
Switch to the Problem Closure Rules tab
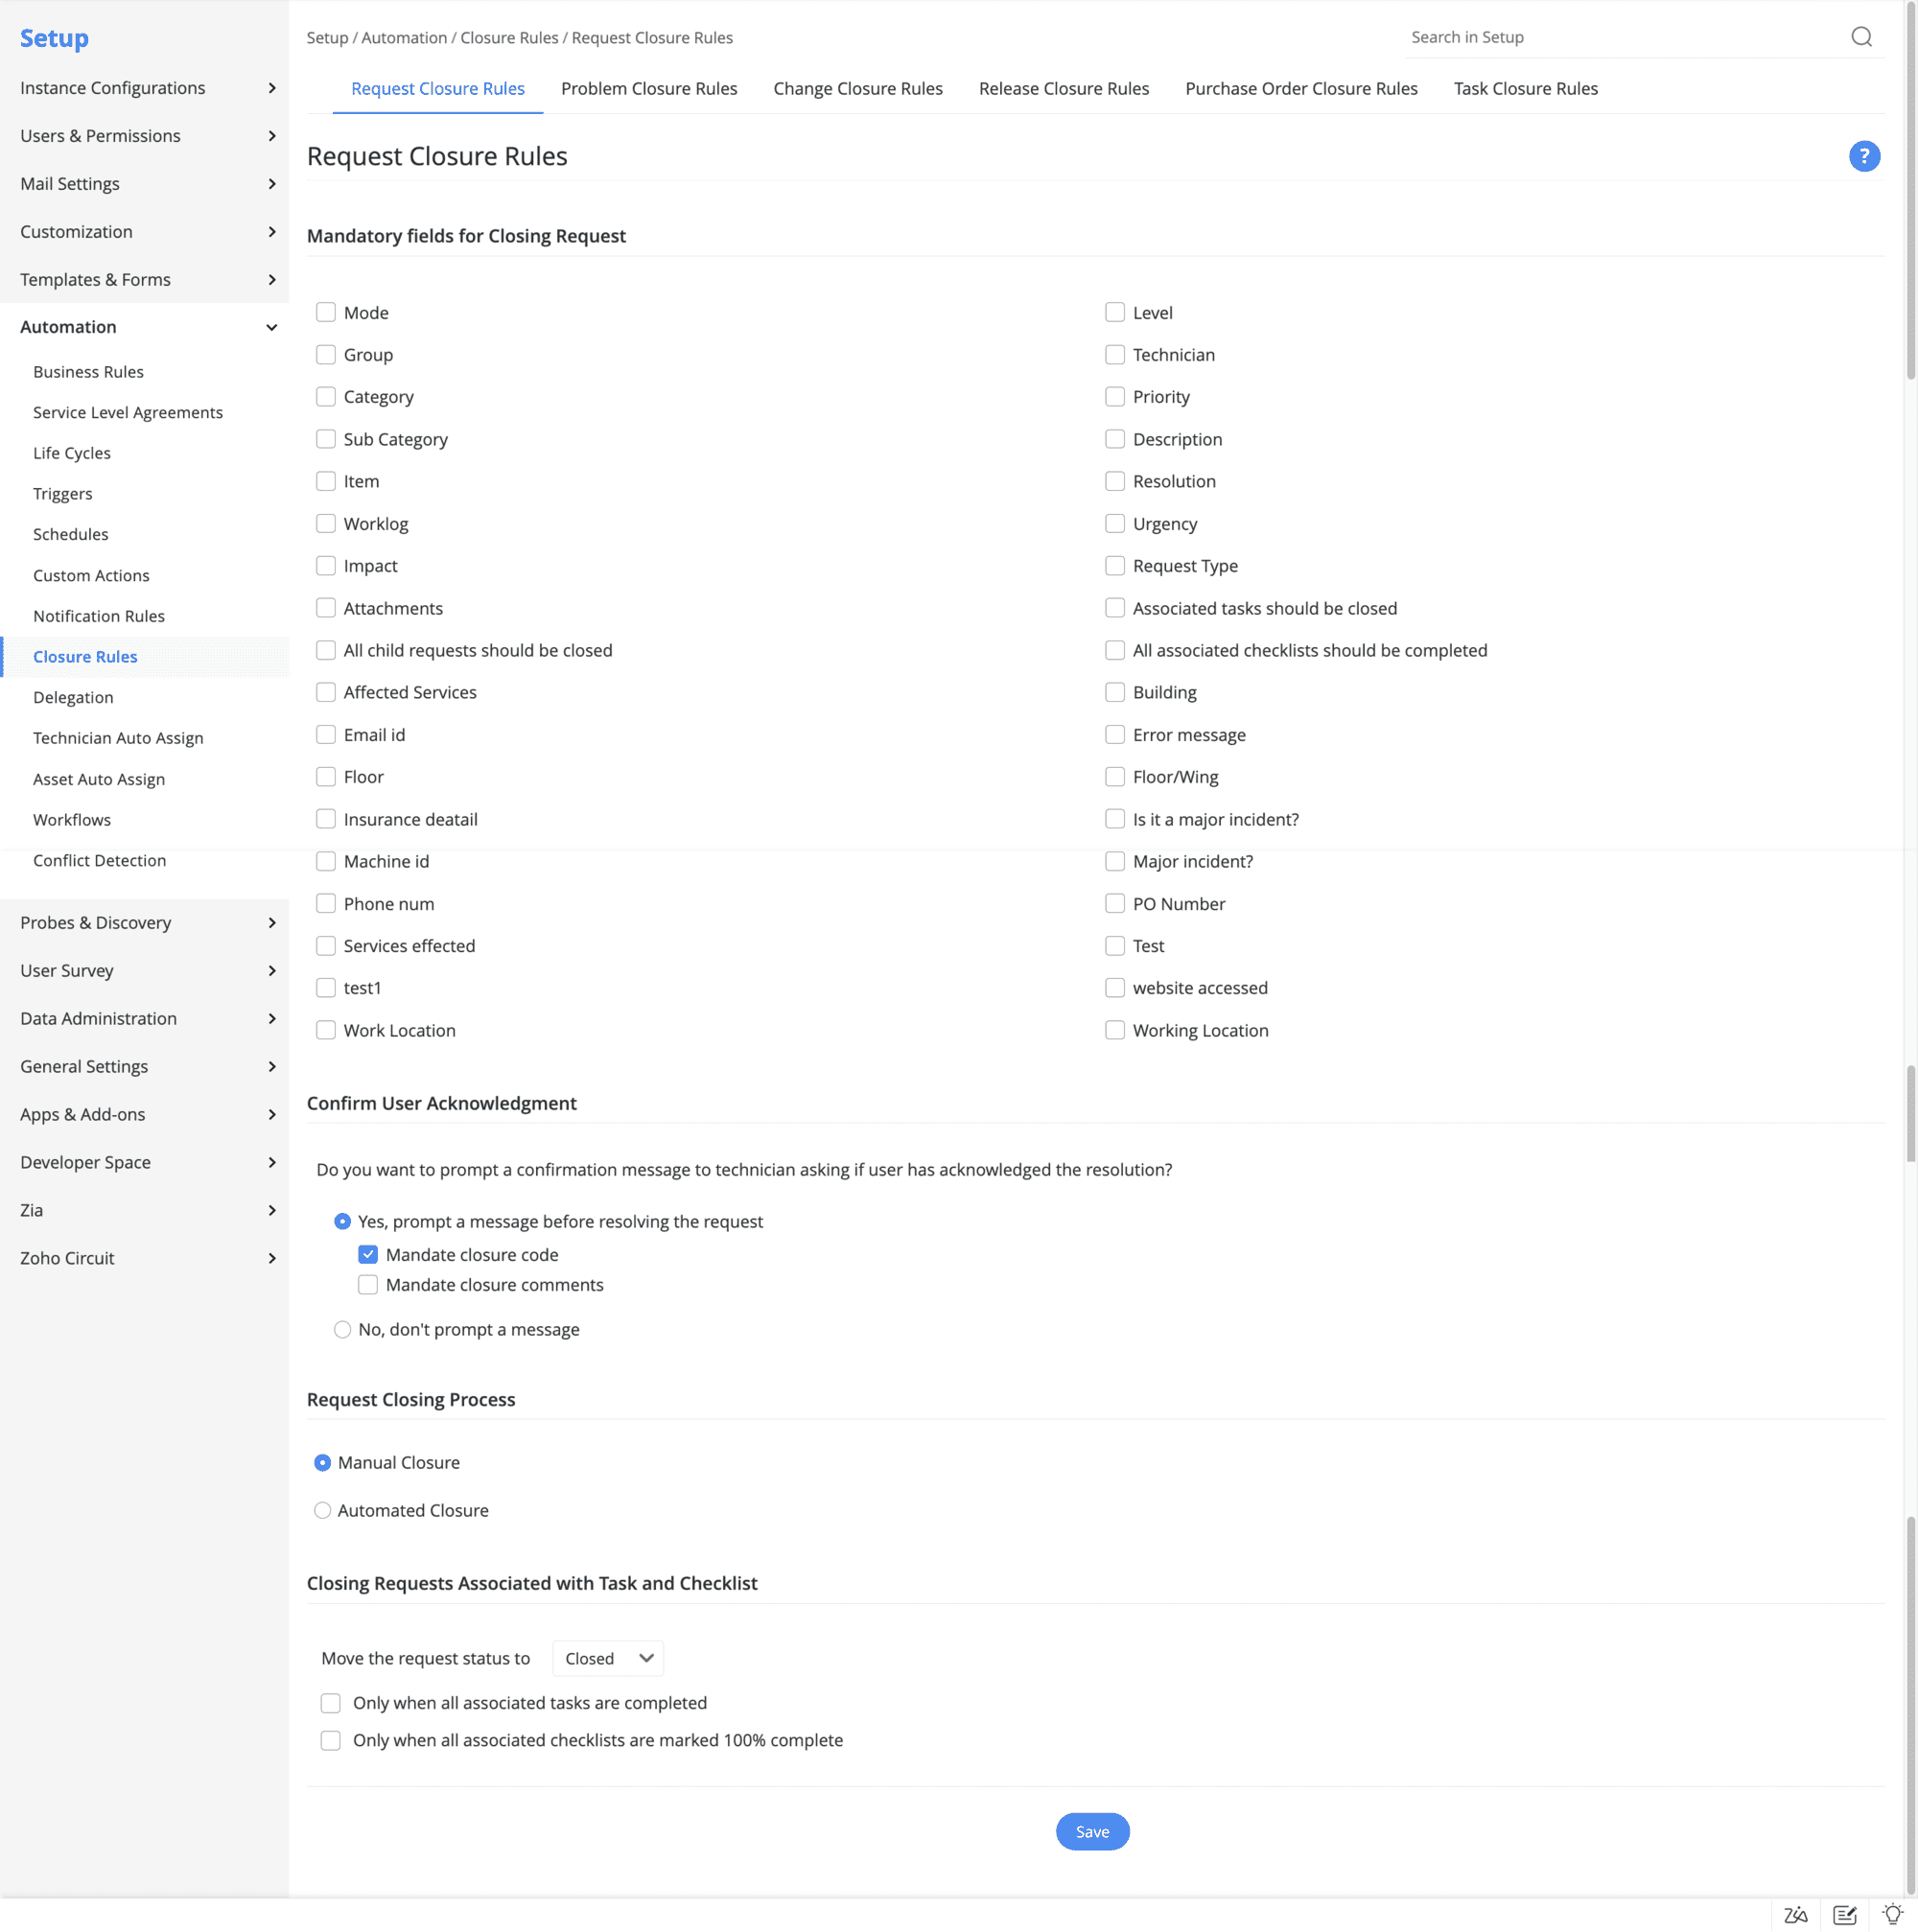click(650, 88)
